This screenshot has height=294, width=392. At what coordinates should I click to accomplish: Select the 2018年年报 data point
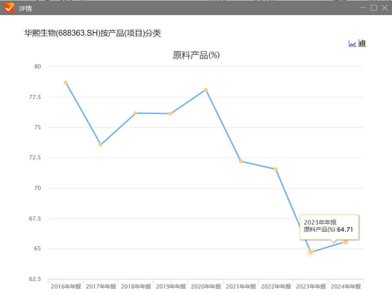click(x=135, y=113)
